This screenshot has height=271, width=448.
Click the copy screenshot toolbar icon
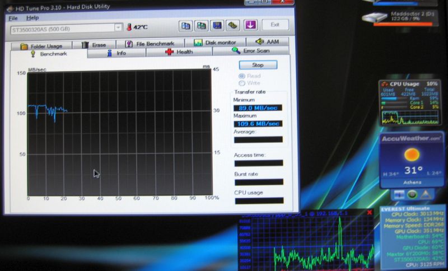tap(201, 26)
